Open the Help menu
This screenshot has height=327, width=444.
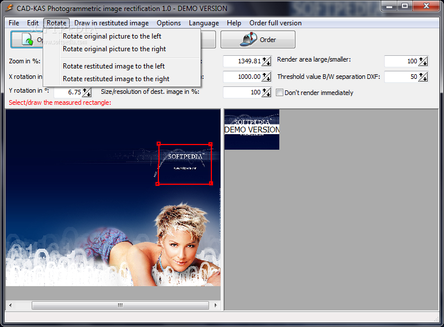coord(234,23)
